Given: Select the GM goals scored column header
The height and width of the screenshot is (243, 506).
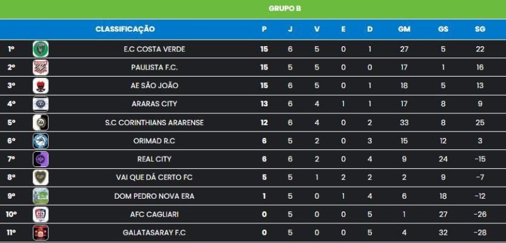Looking at the screenshot, I should point(404,29).
